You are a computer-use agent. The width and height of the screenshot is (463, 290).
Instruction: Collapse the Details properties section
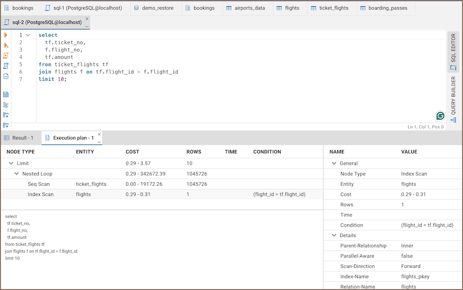[x=334, y=236]
